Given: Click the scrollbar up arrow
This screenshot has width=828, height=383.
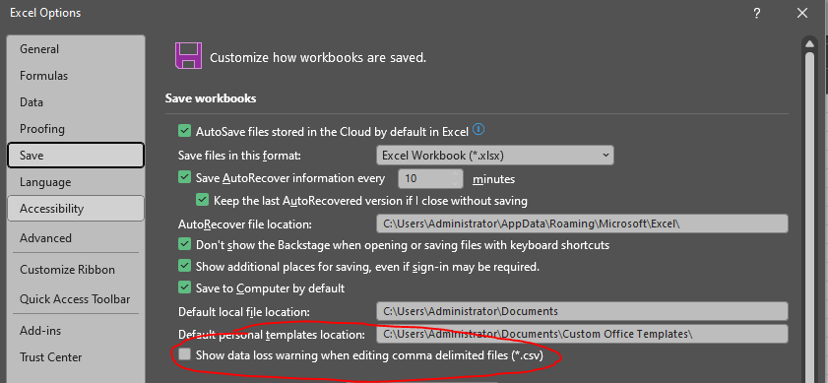Looking at the screenshot, I should 809,44.
